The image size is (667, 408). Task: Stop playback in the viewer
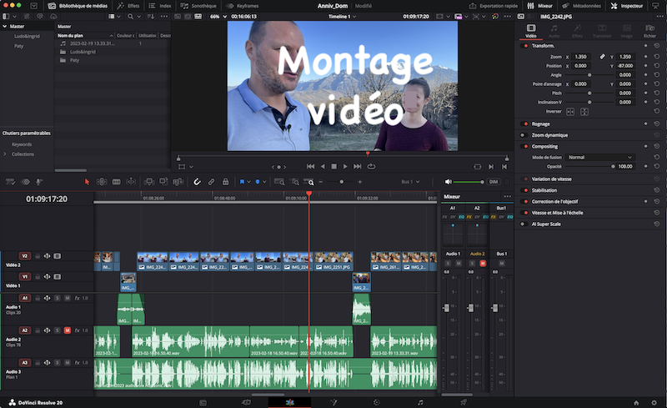click(334, 167)
